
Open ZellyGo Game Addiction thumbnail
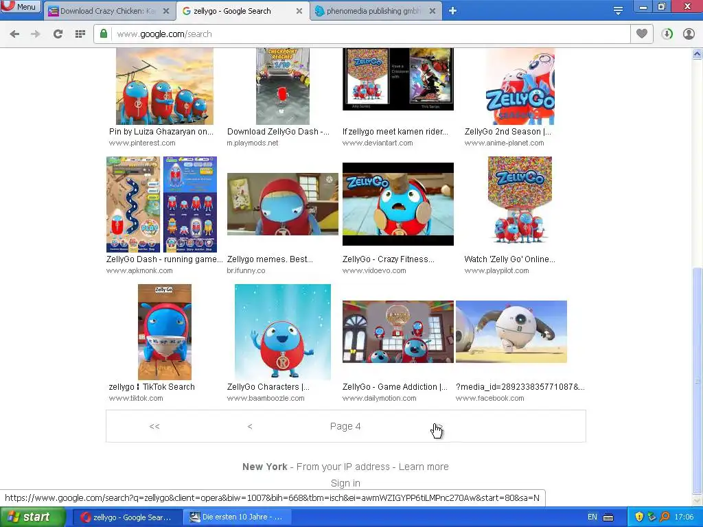click(398, 331)
